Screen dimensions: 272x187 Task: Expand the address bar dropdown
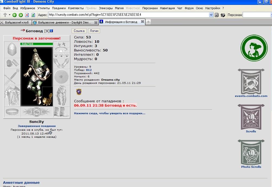click(x=211, y=15)
